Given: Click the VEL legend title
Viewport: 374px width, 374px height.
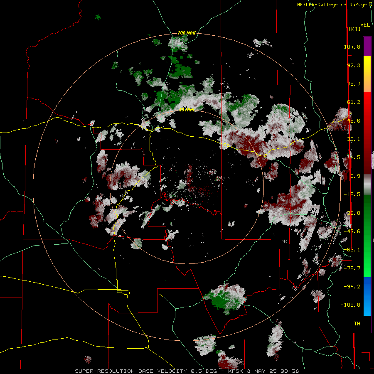Looking at the screenshot, I should [365, 25].
